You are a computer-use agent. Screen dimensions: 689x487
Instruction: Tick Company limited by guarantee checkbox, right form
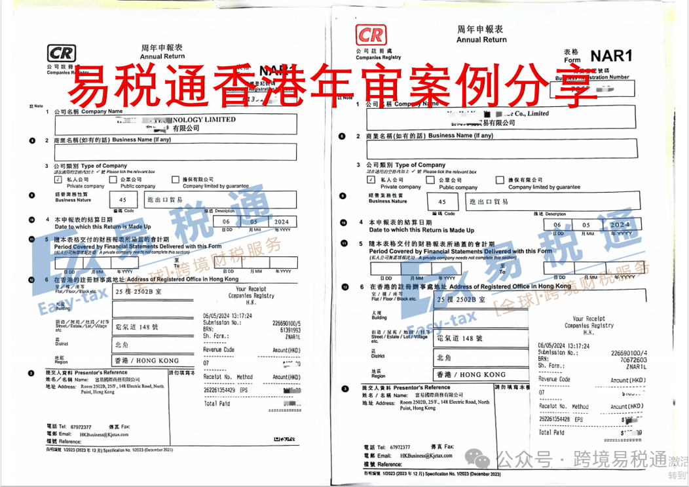(500, 180)
